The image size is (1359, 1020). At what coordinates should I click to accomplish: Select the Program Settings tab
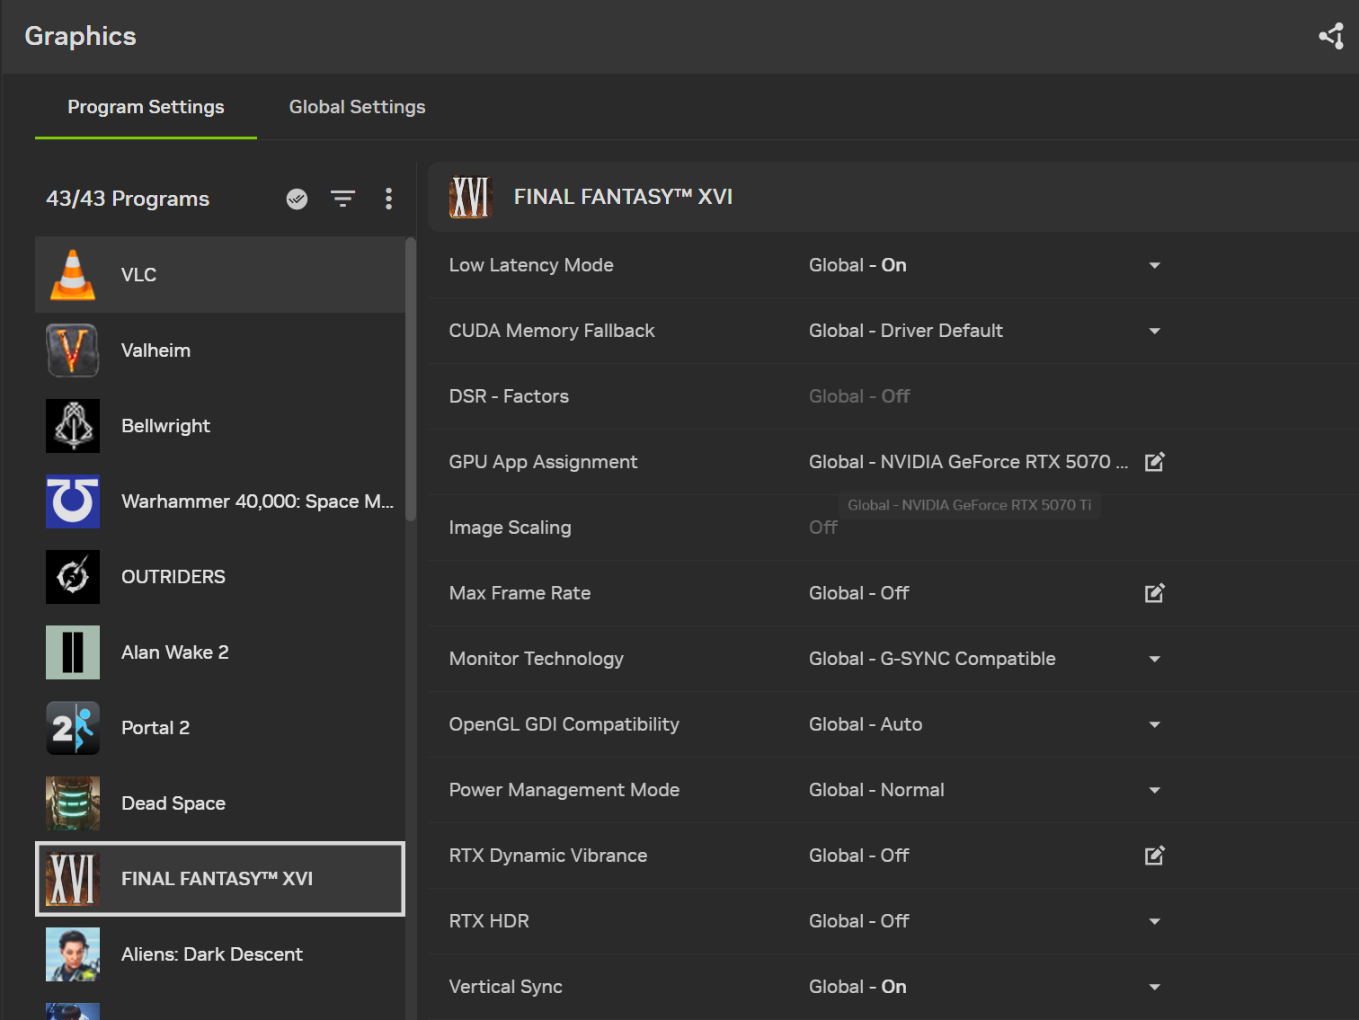pos(146,107)
